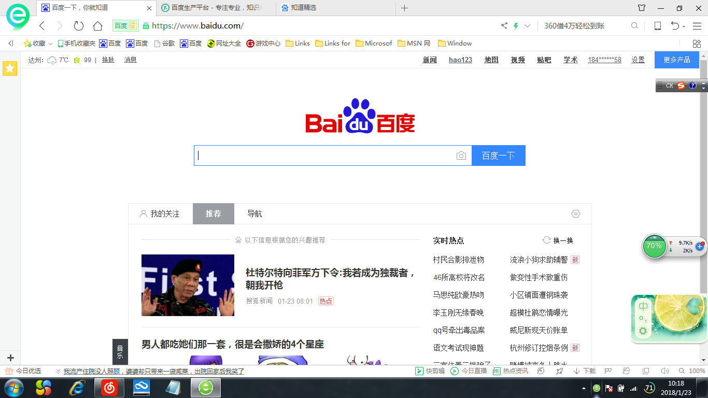Screen dimensions: 708x398
Task: Open the feed settings gear icon
Action: tap(576, 214)
